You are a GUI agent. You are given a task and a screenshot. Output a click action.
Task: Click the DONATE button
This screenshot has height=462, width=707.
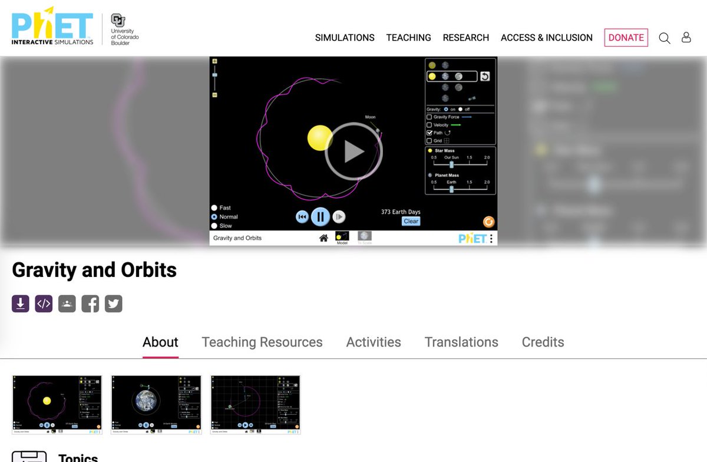coord(626,37)
